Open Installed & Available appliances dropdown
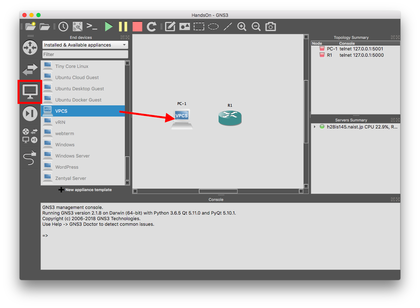This screenshot has width=420, height=308. pyautogui.click(x=85, y=45)
